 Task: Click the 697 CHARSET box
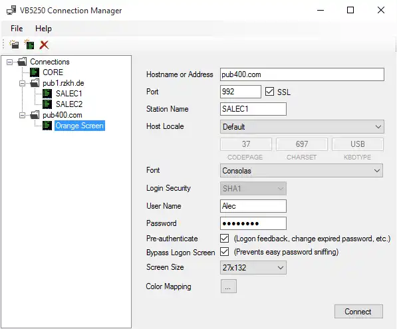(x=302, y=144)
